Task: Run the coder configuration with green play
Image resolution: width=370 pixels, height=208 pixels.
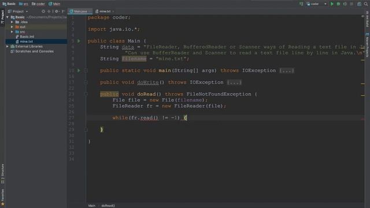Action: [x=332, y=4]
